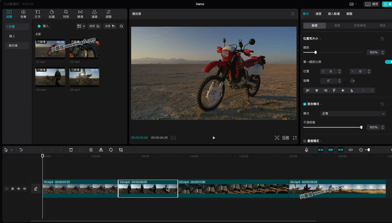The height and width of the screenshot is (223, 392).
Task: Click the 匯入 import button with plus icon
Action: [43, 26]
